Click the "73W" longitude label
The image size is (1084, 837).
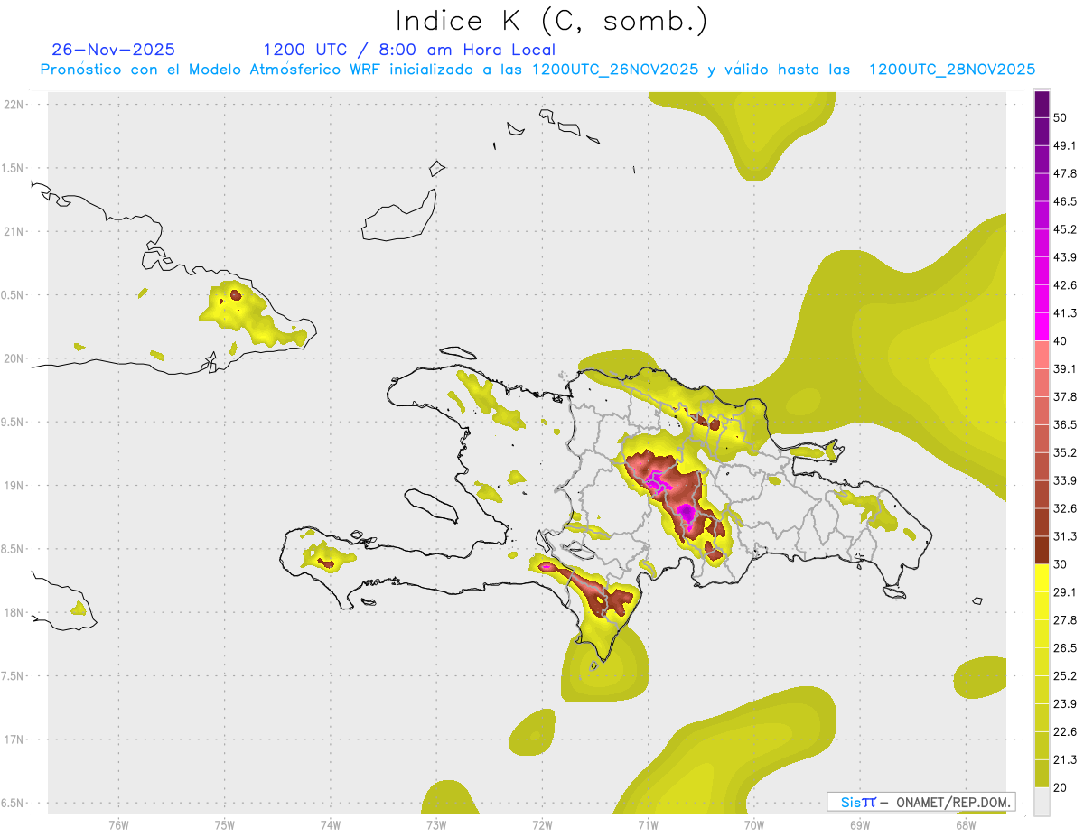click(x=436, y=824)
